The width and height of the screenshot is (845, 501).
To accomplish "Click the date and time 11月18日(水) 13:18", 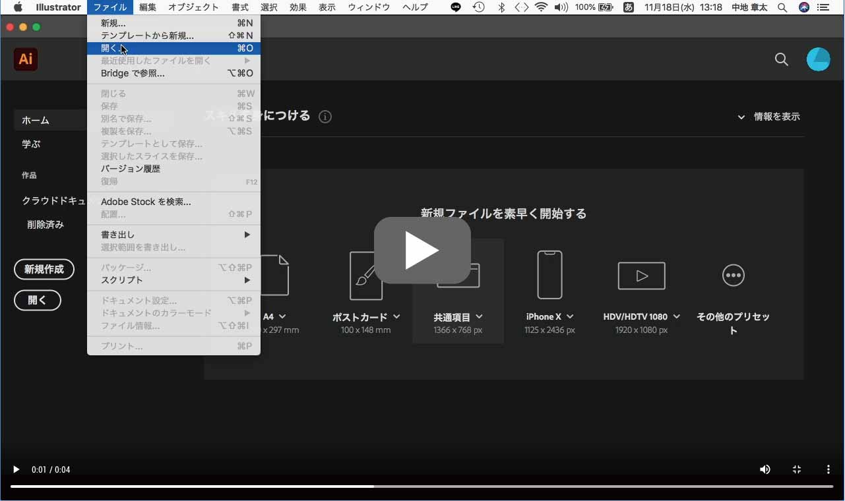I will point(683,7).
